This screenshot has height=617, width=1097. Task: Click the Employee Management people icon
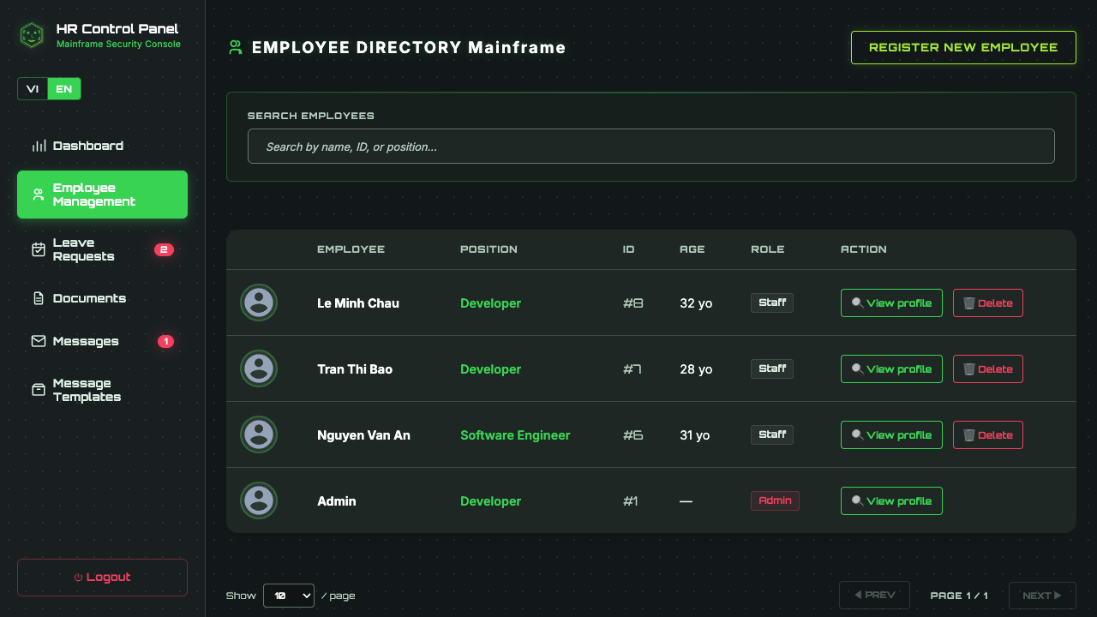pos(39,195)
